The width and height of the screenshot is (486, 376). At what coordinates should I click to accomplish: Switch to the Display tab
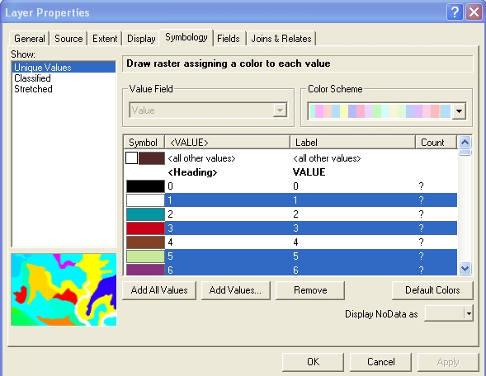141,39
